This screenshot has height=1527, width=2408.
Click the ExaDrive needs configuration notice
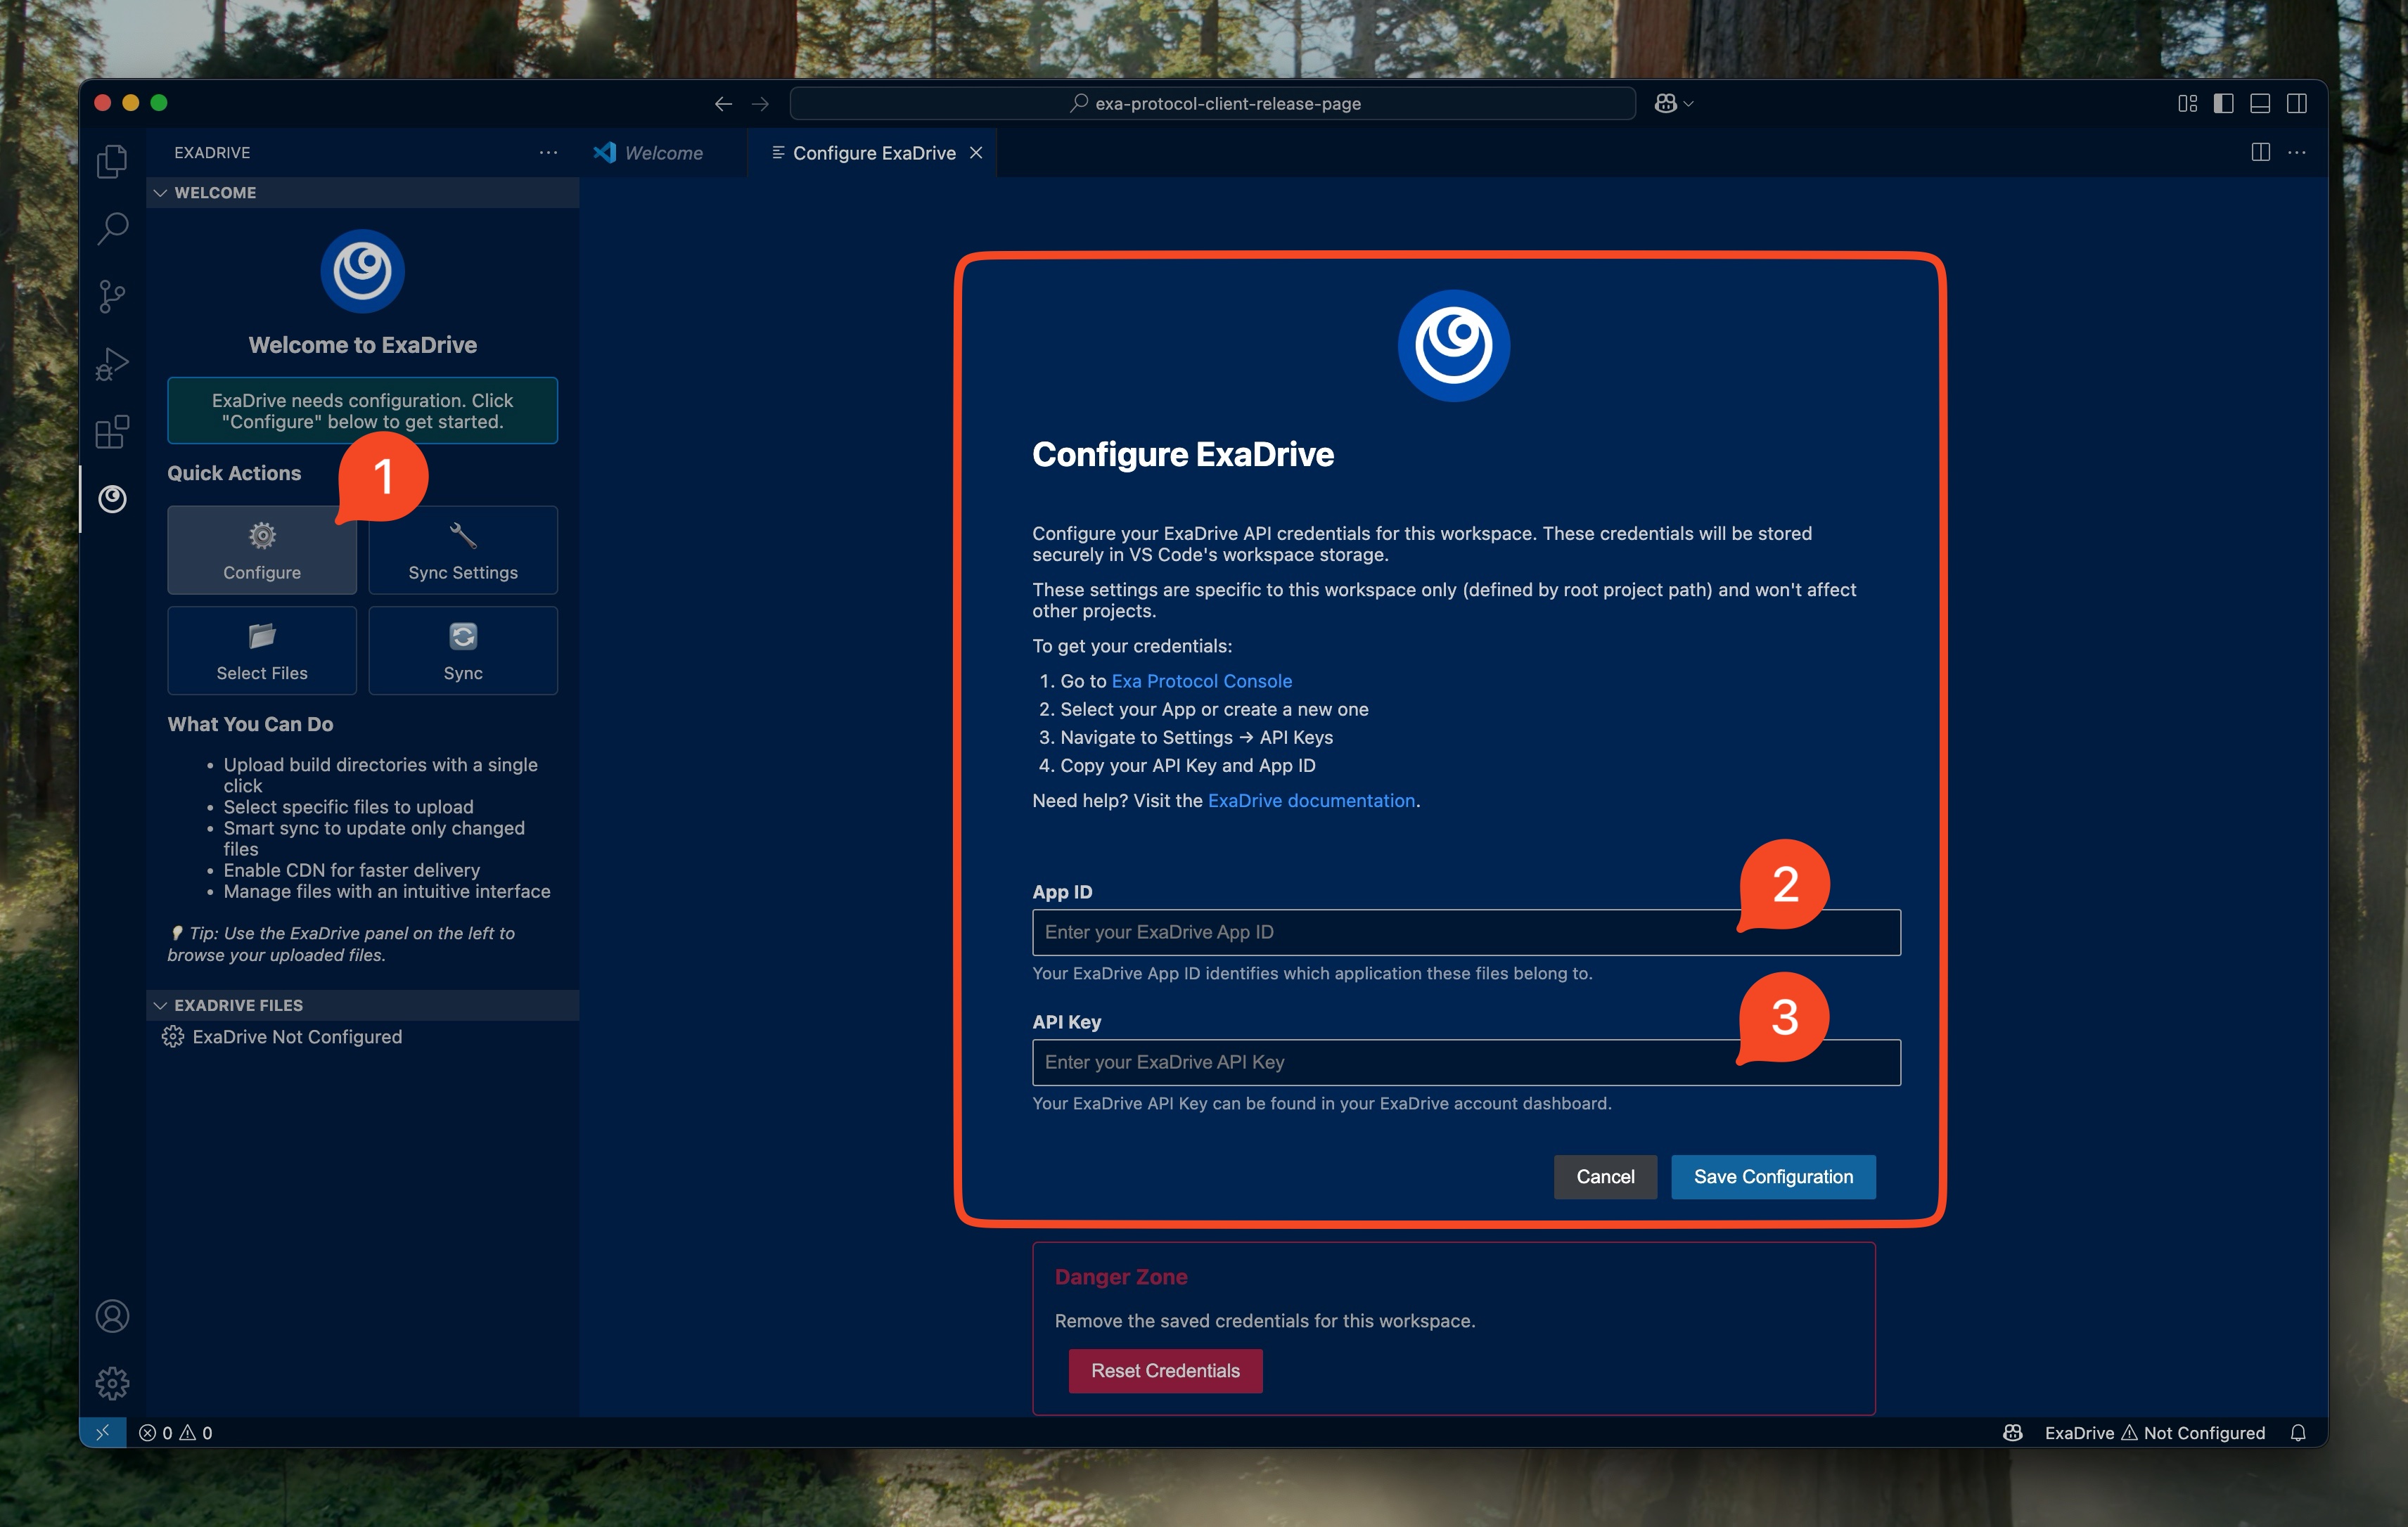point(362,411)
